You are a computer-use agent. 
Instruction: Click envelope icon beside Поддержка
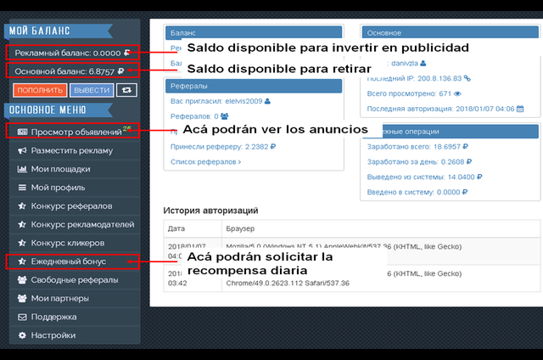(x=22, y=317)
